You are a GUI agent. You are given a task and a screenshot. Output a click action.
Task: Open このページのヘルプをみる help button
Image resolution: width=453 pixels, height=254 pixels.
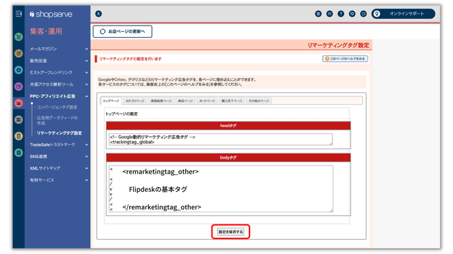coord(345,59)
